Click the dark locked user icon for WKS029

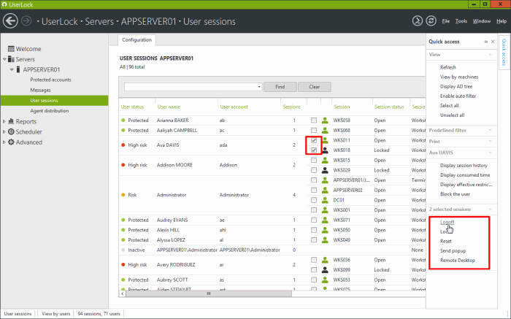click(325, 170)
